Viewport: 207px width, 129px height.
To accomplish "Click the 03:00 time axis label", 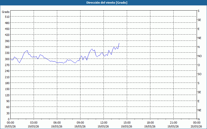I will click(x=34, y=123).
